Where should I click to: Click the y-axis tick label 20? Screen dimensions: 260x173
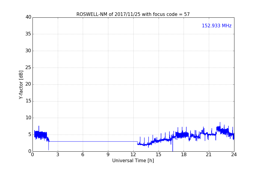tap(28, 84)
